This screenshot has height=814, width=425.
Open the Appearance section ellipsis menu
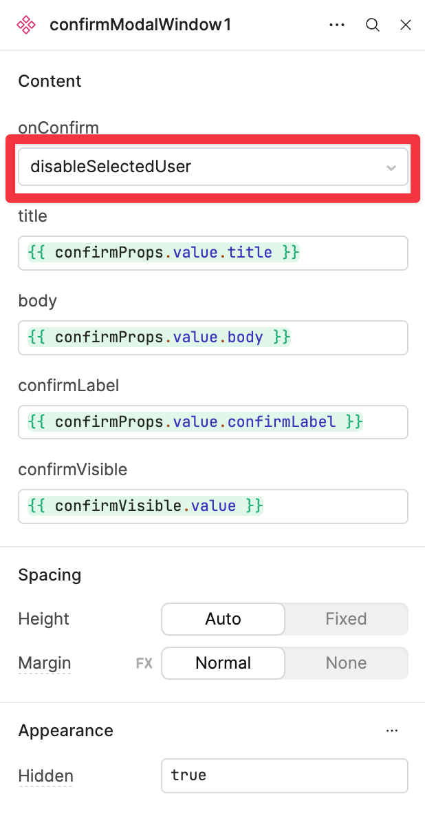coord(392,731)
